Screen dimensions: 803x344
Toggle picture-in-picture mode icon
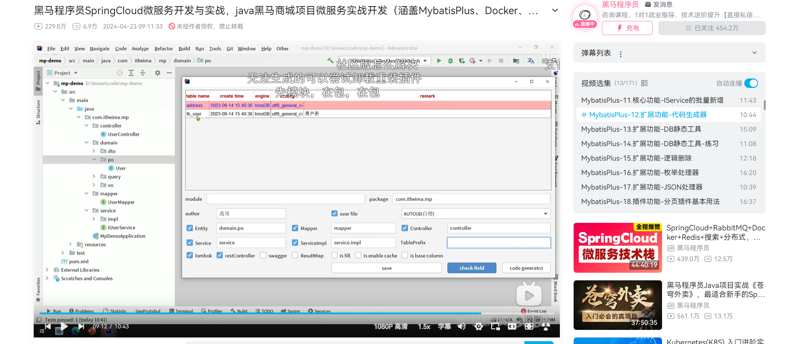pos(495,327)
